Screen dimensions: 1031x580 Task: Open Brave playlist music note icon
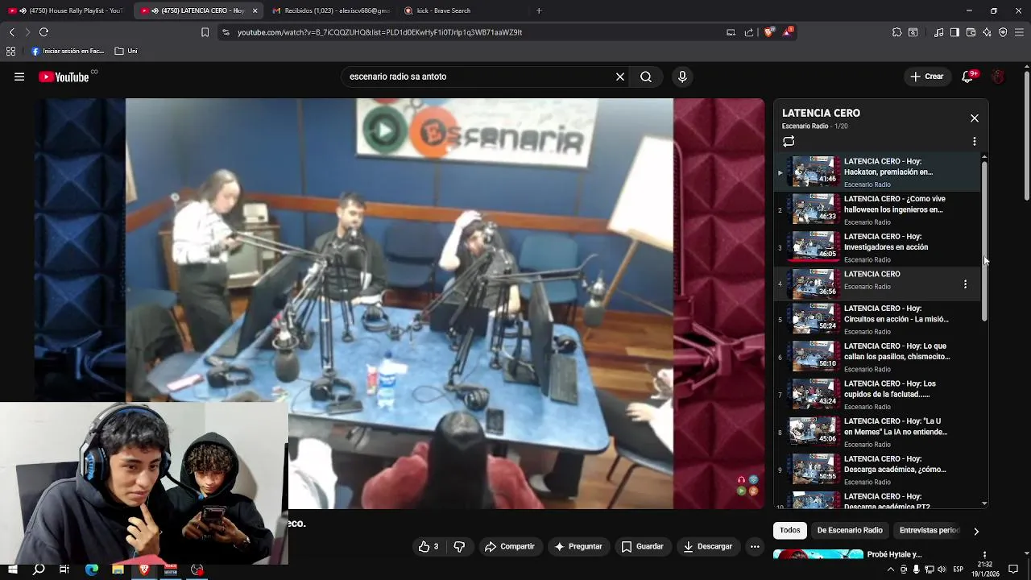click(939, 32)
